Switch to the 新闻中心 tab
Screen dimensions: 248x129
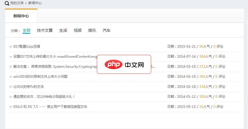(21, 16)
